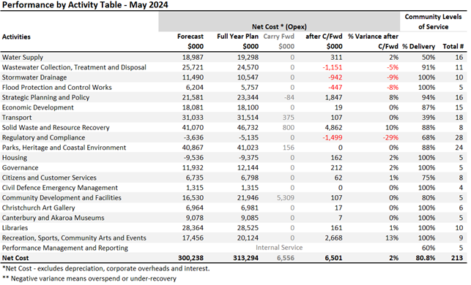The image size is (471, 285).
Task: Click the red -1,151 Wastewater variance value
Action: 333,67
